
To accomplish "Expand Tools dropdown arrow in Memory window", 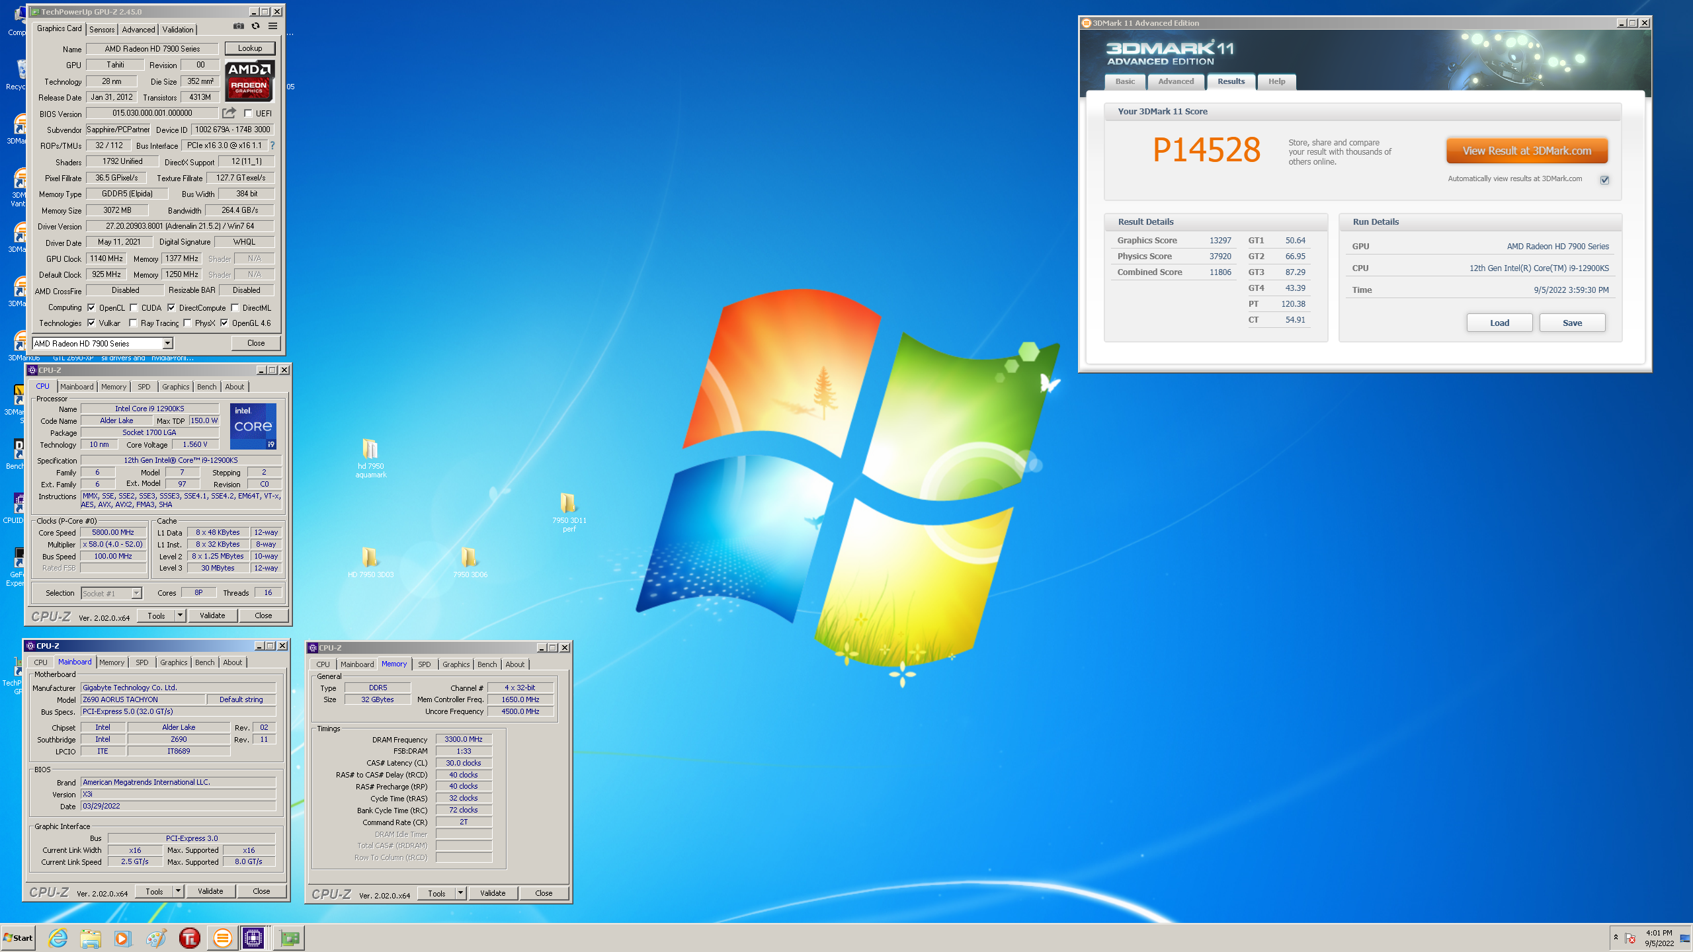I will pyautogui.click(x=460, y=893).
